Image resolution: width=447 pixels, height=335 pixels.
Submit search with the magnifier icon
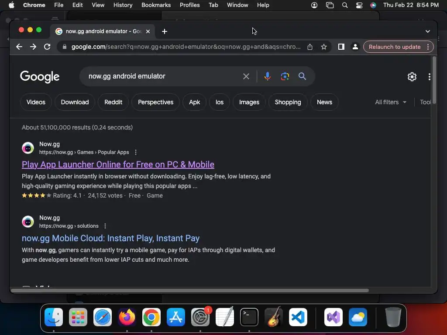(x=302, y=76)
